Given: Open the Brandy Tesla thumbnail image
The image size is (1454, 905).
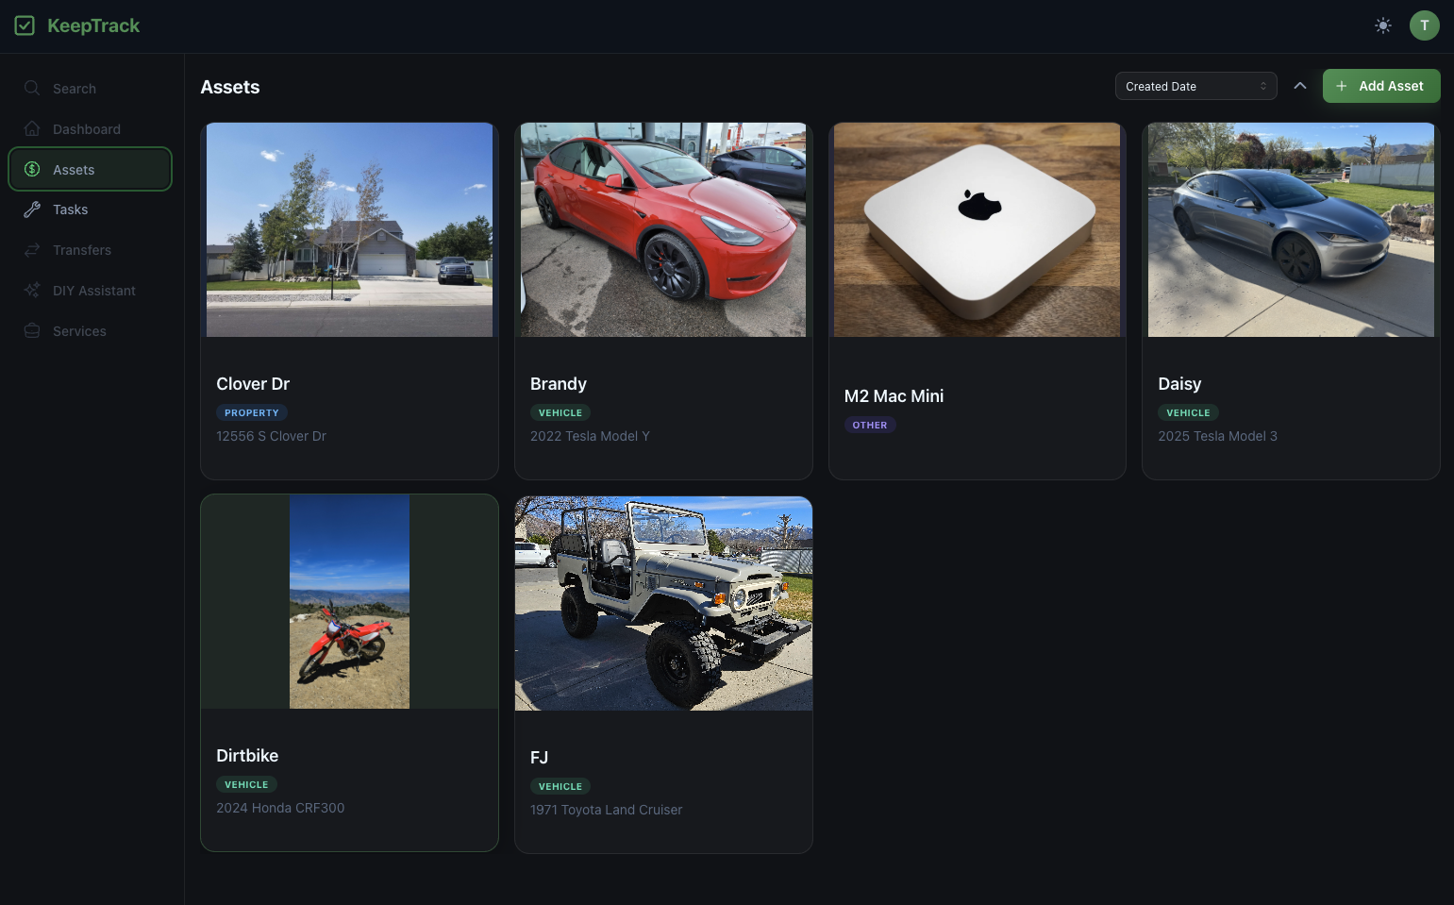Looking at the screenshot, I should pos(663,229).
